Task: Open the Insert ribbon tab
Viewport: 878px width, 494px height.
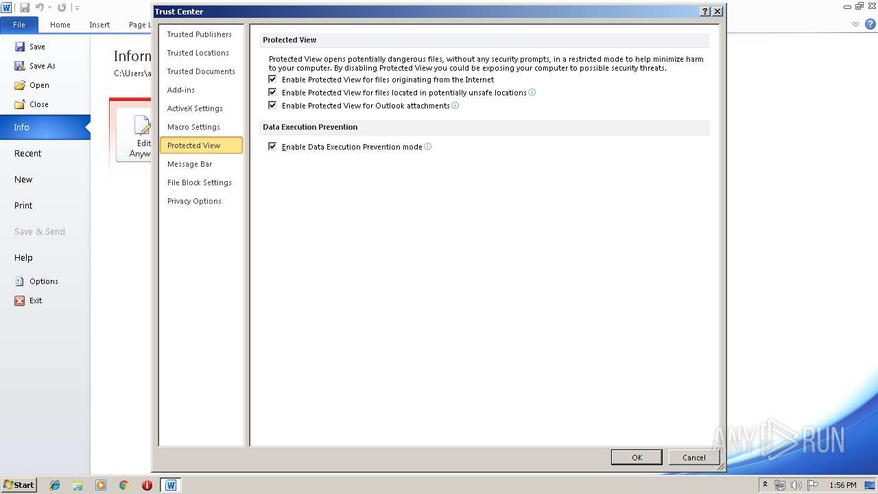Action: click(99, 25)
